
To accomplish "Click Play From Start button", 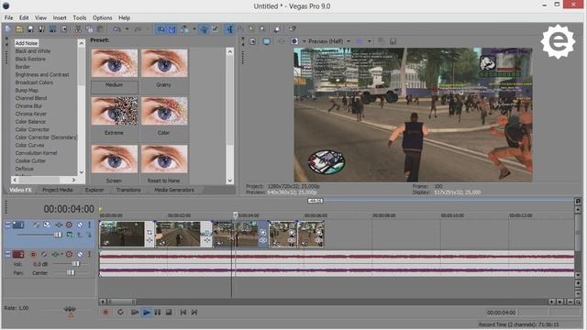I will pos(135,312).
